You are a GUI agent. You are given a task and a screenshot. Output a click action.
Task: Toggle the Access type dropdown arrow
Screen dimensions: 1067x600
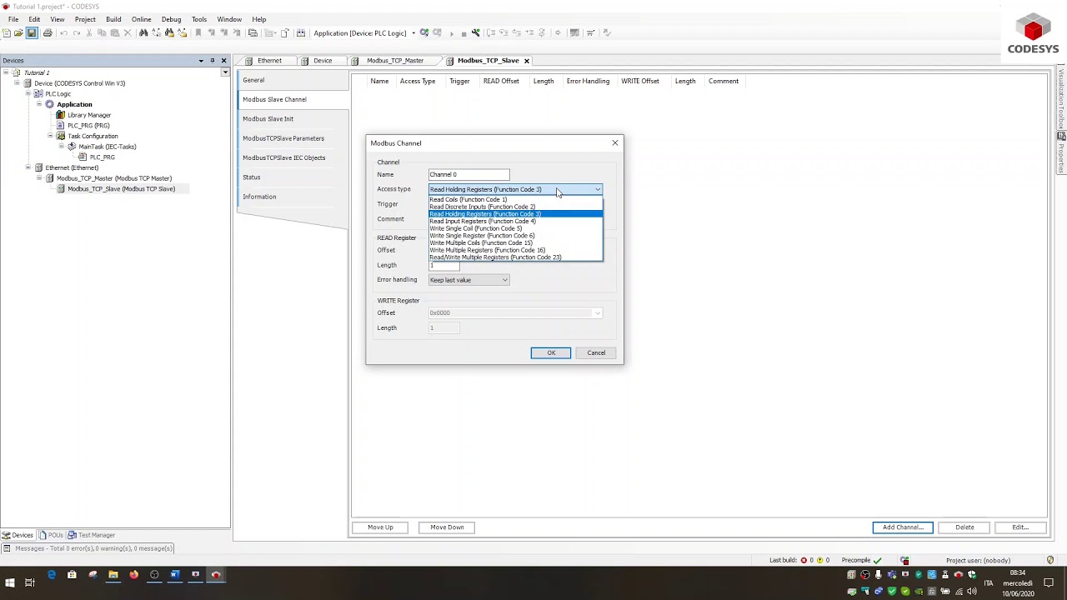[x=597, y=189]
